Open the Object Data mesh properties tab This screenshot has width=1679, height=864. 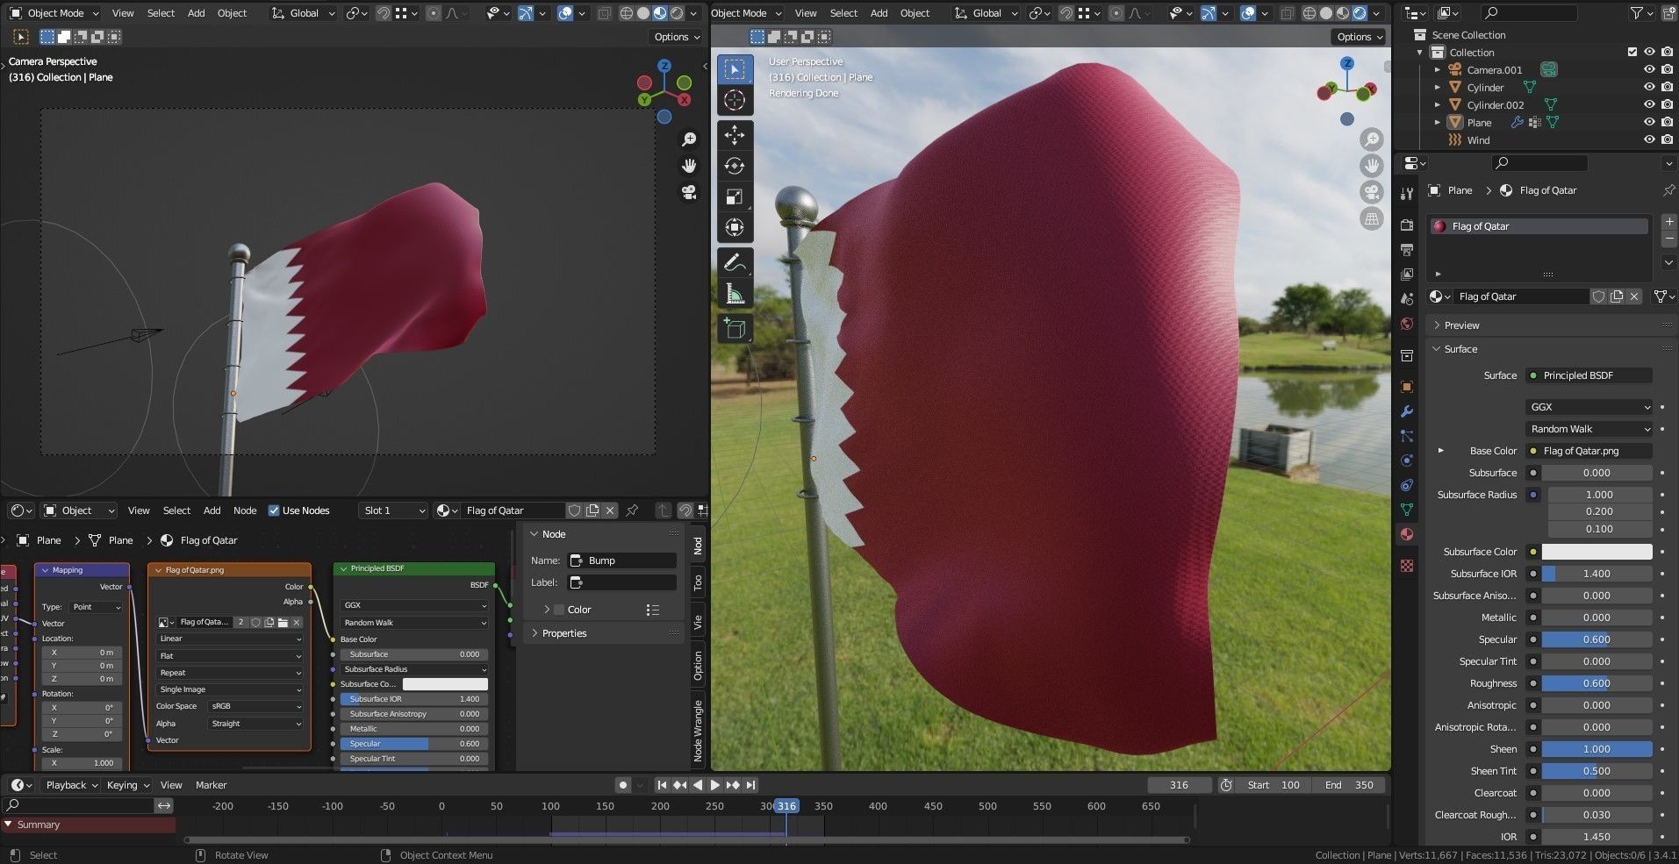[1407, 510]
